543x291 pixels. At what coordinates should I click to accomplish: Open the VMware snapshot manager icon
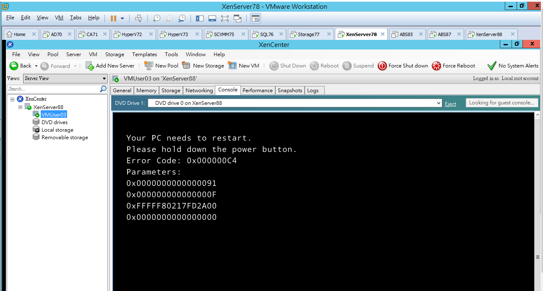[182, 18]
